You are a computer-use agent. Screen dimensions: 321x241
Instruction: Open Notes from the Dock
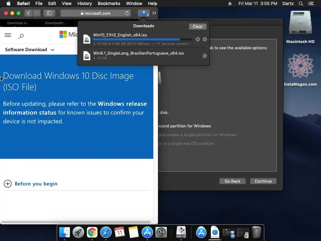(134, 233)
